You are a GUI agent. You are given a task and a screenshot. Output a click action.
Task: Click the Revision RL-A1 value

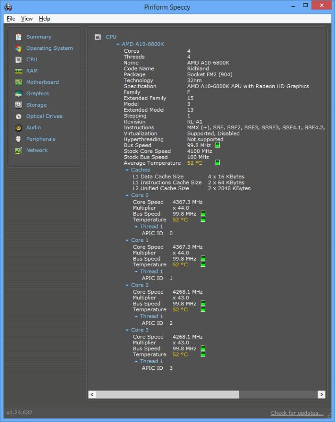(x=195, y=122)
